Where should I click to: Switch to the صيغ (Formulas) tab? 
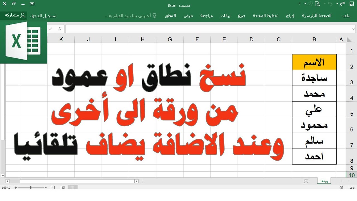242,16
